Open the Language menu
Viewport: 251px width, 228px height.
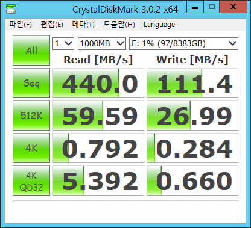[159, 25]
